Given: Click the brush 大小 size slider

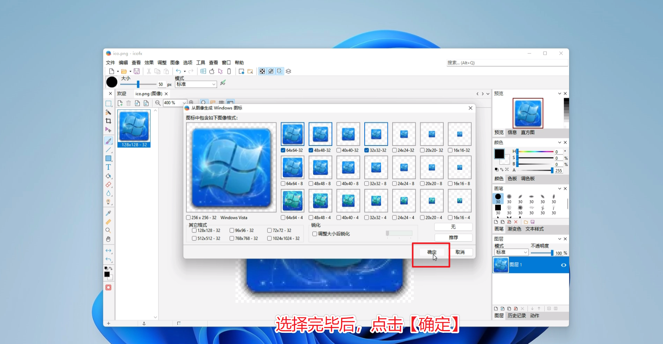Looking at the screenshot, I should 138,85.
